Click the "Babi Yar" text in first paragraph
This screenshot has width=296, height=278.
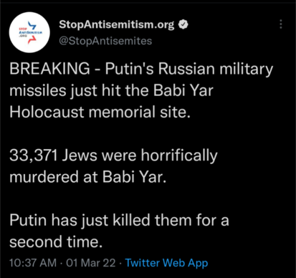(183, 90)
